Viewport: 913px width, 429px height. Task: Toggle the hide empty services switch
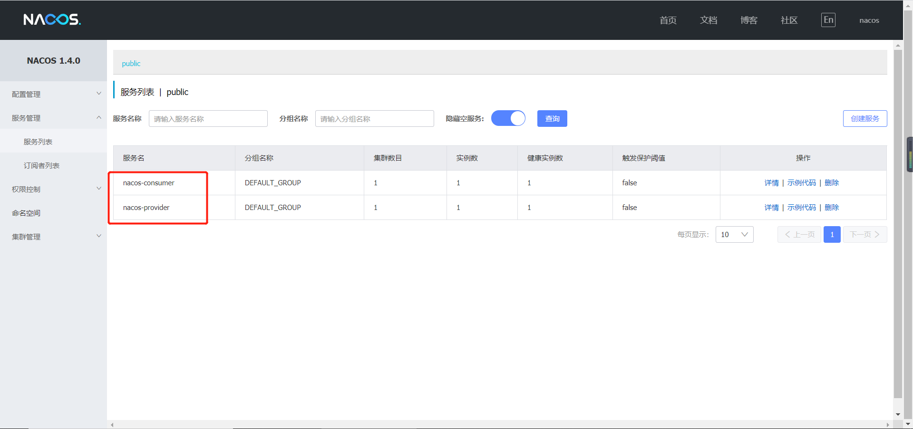pyautogui.click(x=508, y=118)
